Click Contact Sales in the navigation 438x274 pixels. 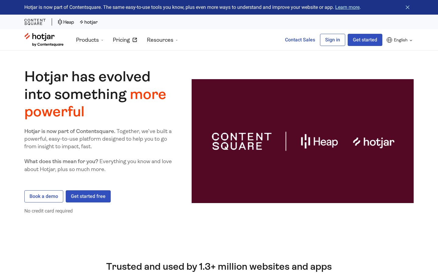click(300, 40)
